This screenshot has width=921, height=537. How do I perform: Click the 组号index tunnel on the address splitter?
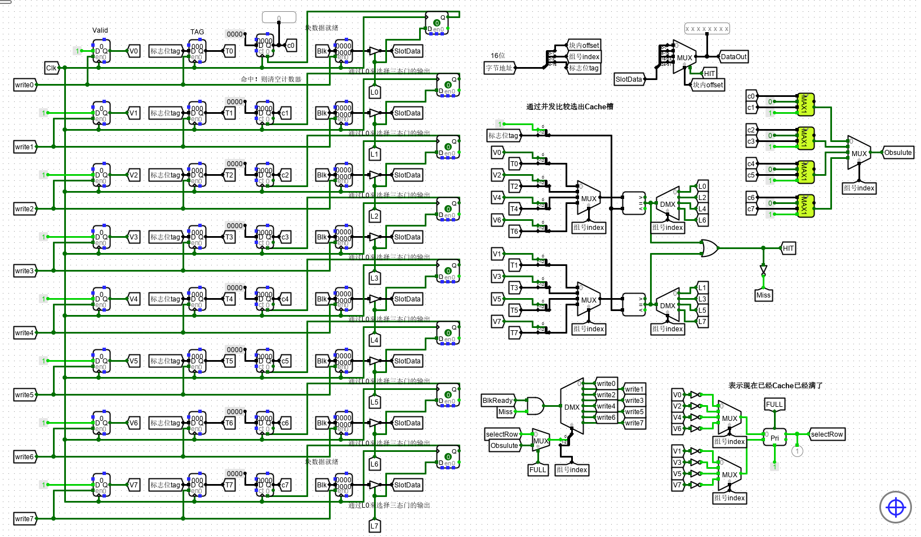point(584,56)
